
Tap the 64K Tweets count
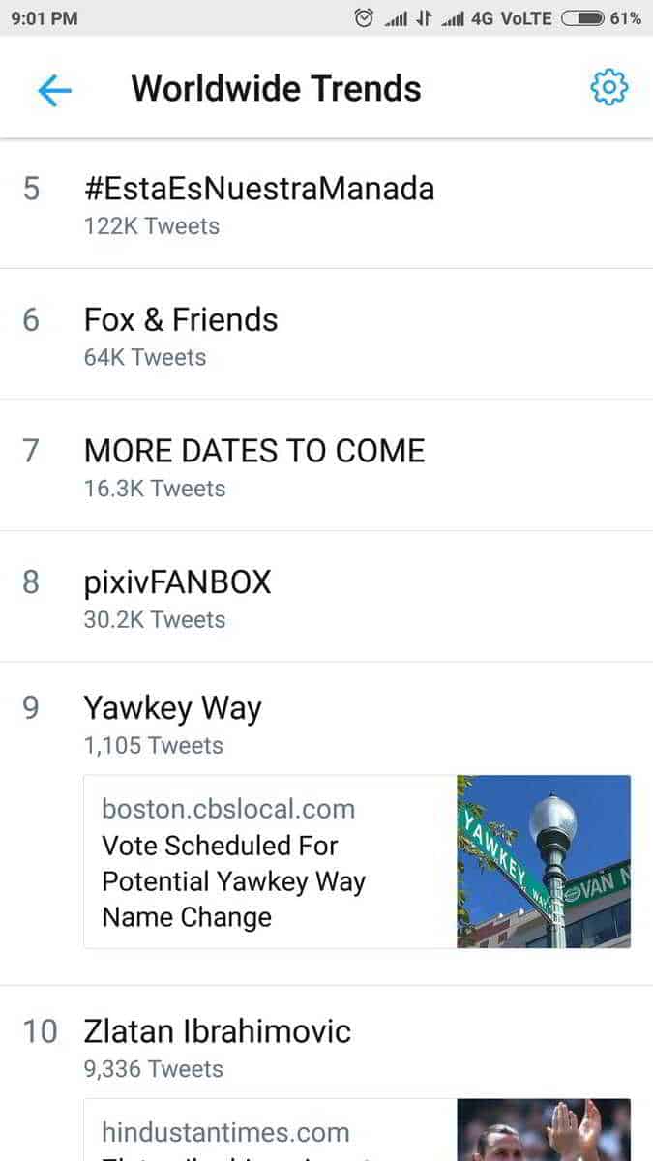point(145,358)
